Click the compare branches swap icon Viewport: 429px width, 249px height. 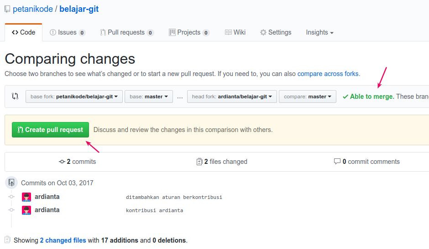click(x=15, y=97)
